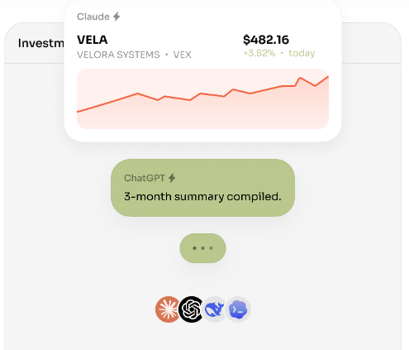Open the typing indicator three-dots bubble
409x350 pixels.
point(202,248)
